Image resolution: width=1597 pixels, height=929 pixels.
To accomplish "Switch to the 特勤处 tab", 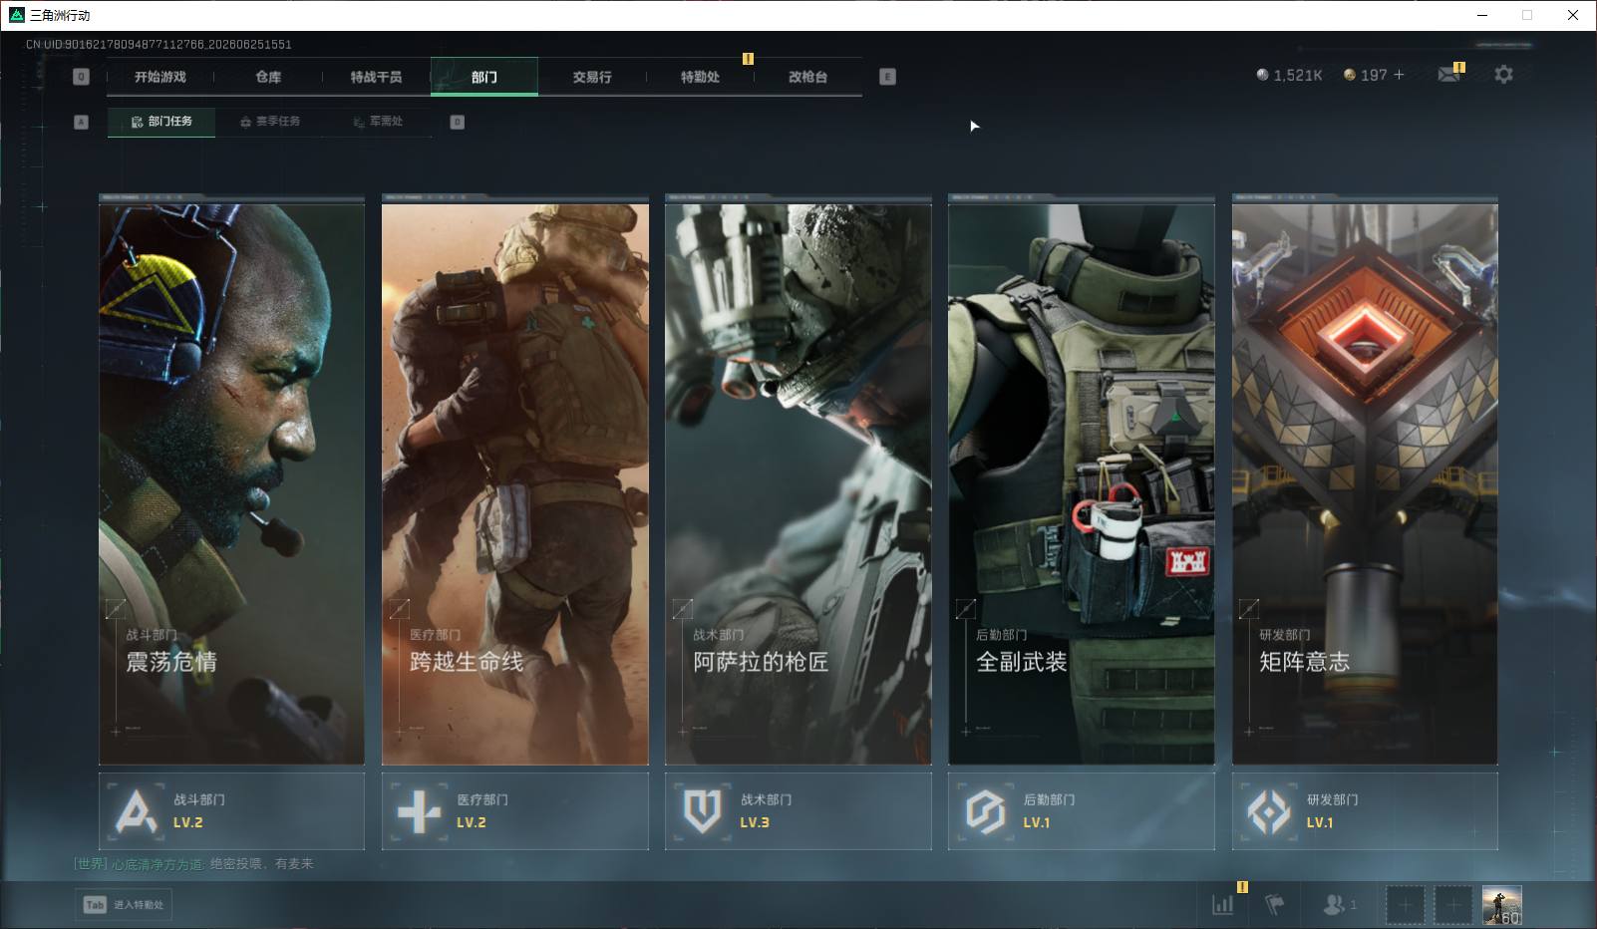I will pyautogui.click(x=700, y=77).
